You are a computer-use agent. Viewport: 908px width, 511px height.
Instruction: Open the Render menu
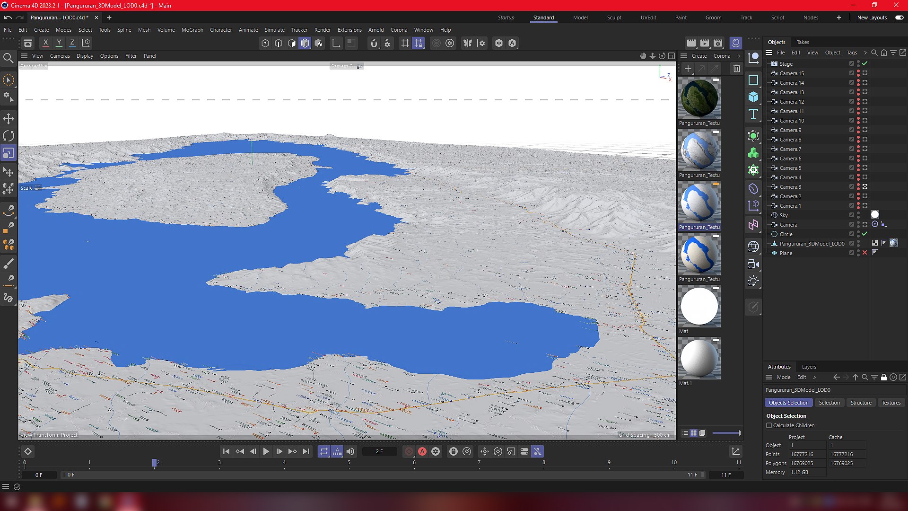(323, 30)
